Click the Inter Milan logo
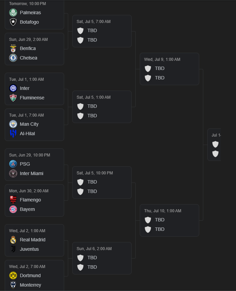This screenshot has height=291, width=236. tap(13, 88)
